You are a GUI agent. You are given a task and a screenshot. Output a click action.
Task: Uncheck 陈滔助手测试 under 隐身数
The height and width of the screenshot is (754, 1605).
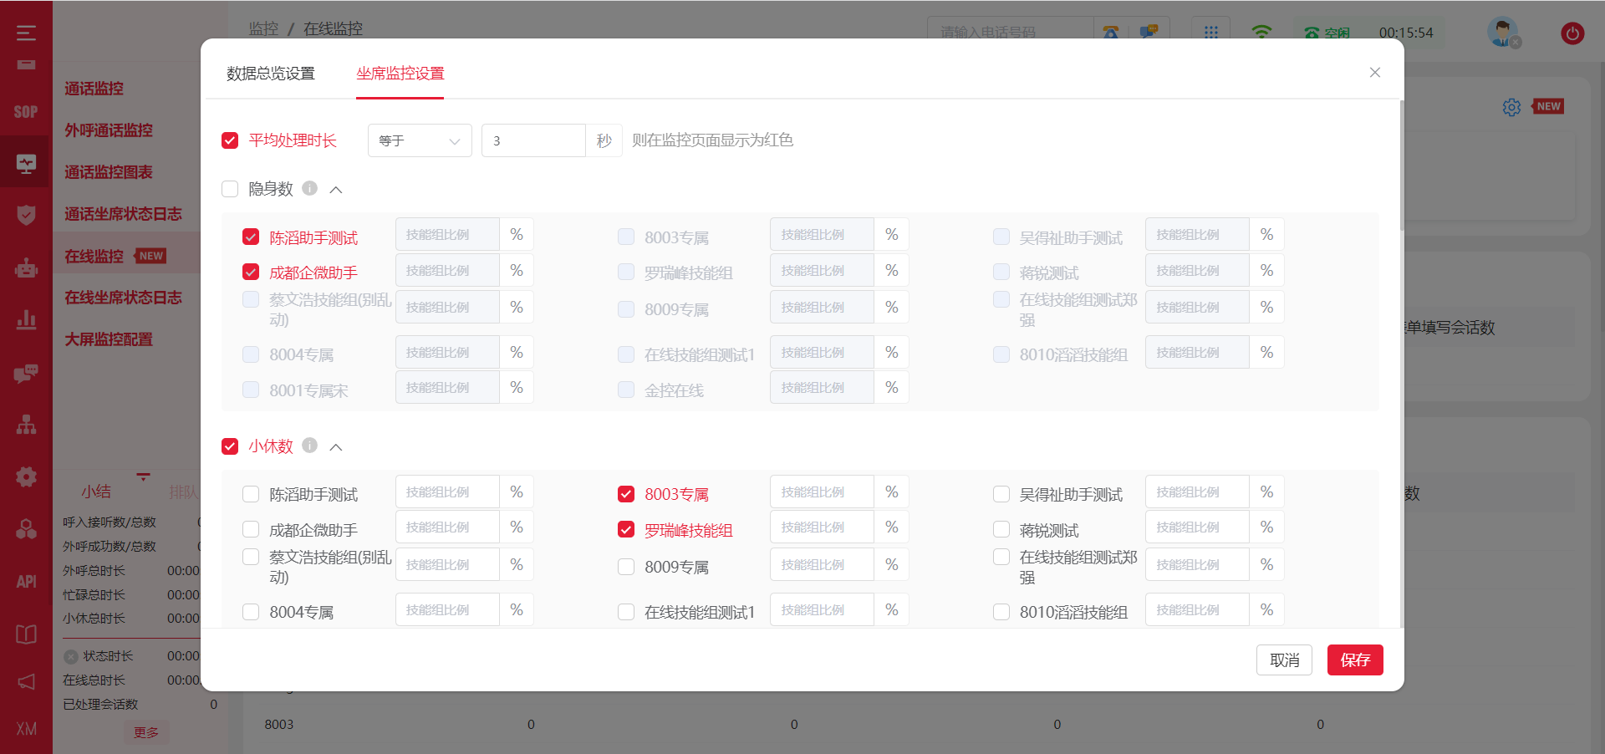pos(251,237)
